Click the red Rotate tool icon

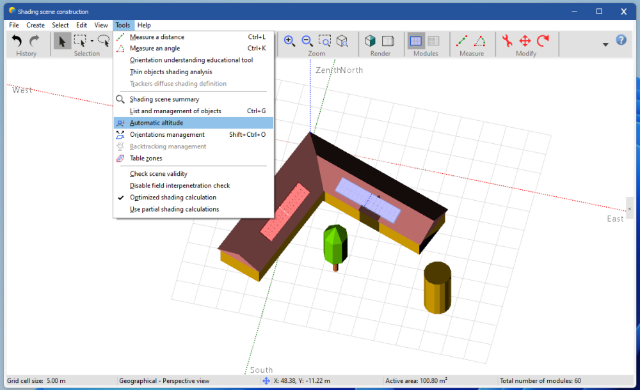543,41
